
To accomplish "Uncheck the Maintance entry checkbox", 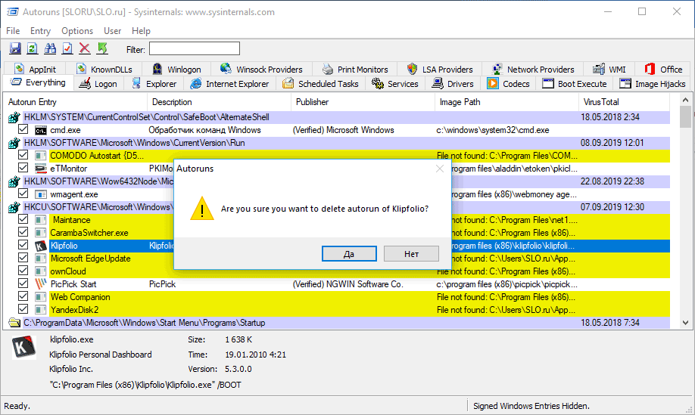I will coord(23,219).
